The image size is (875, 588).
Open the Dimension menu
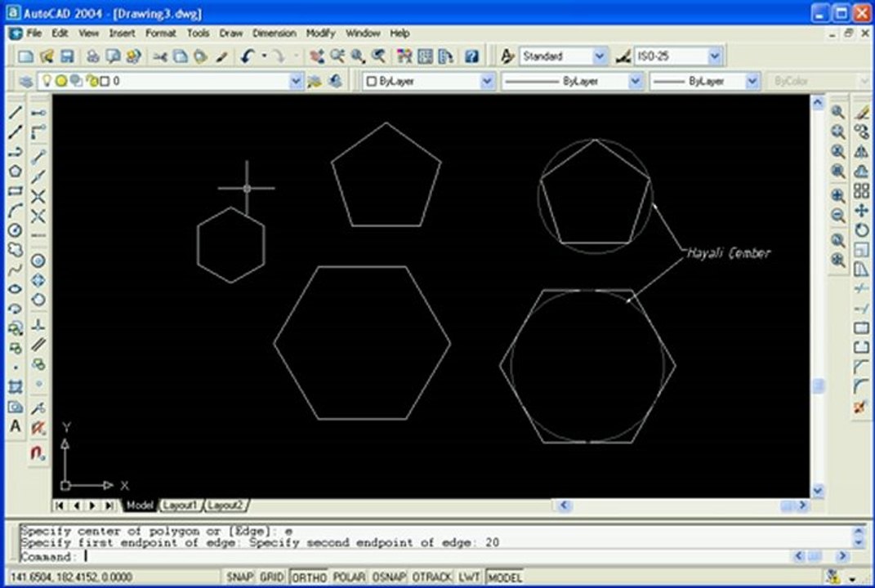tap(274, 33)
